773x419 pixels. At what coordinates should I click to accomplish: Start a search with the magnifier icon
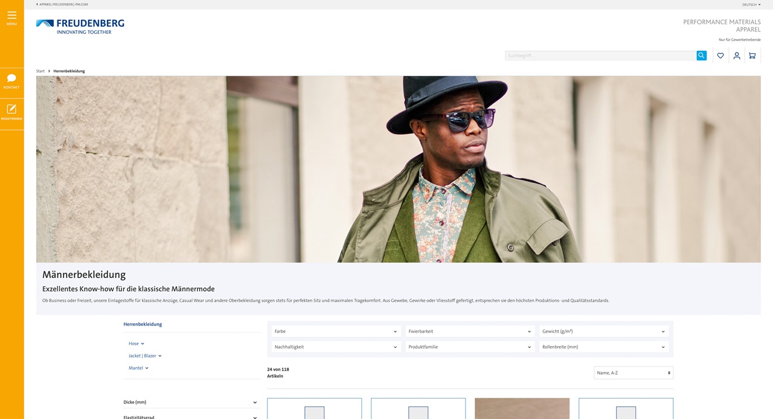[x=701, y=55]
